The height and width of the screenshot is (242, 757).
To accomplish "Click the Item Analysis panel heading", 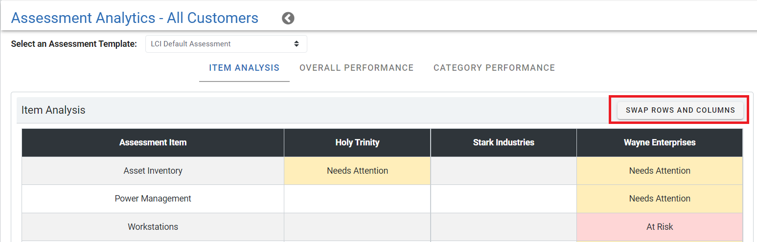I will (53, 110).
